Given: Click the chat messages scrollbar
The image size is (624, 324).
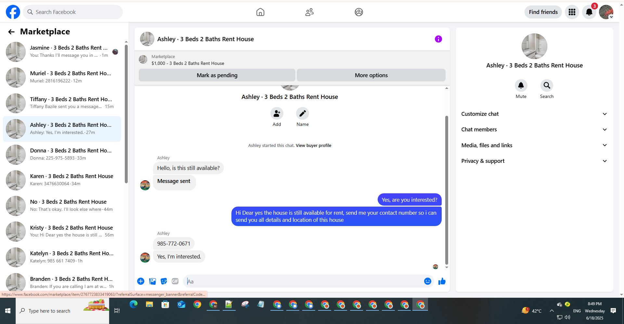Looking at the screenshot, I should coord(447,190).
